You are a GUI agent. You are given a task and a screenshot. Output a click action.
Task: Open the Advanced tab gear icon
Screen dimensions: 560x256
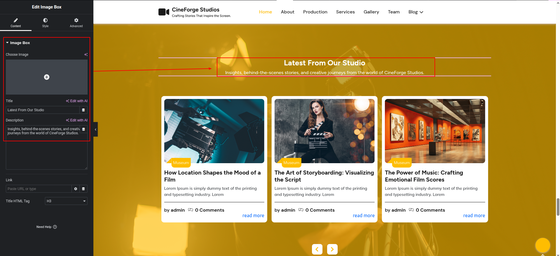tap(76, 20)
